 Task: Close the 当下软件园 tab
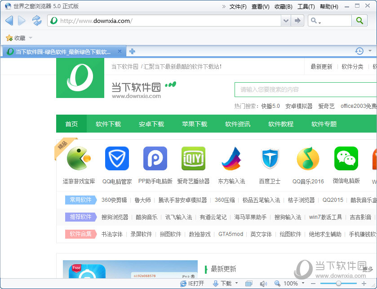click(120, 51)
